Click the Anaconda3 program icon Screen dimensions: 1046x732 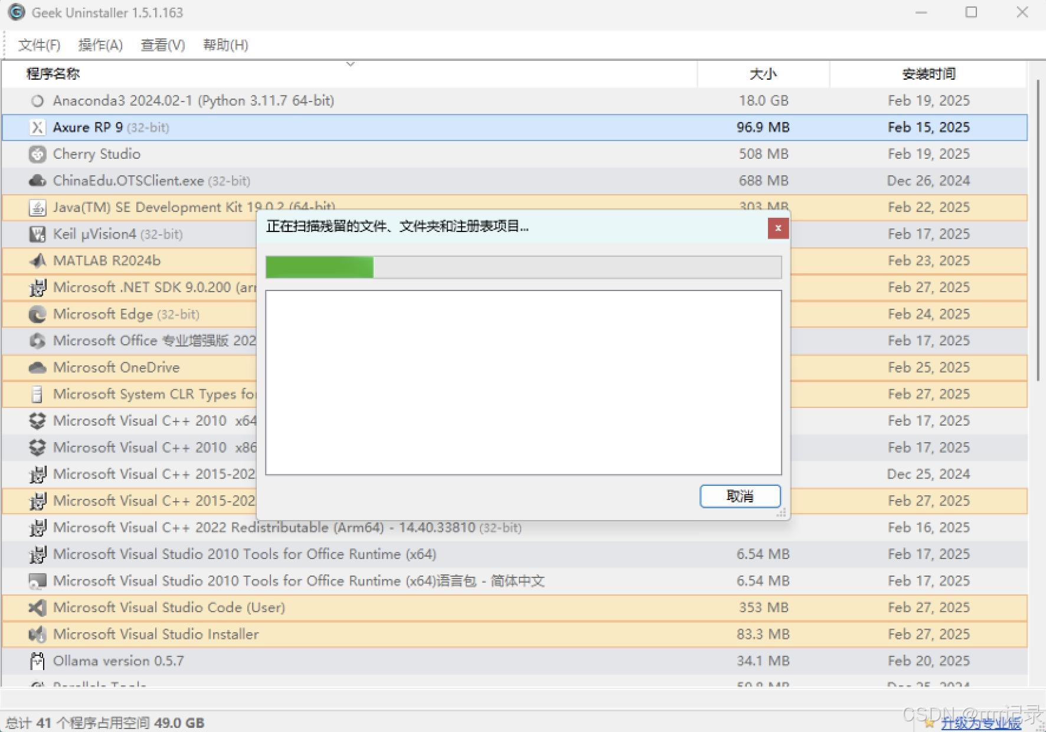click(x=37, y=101)
